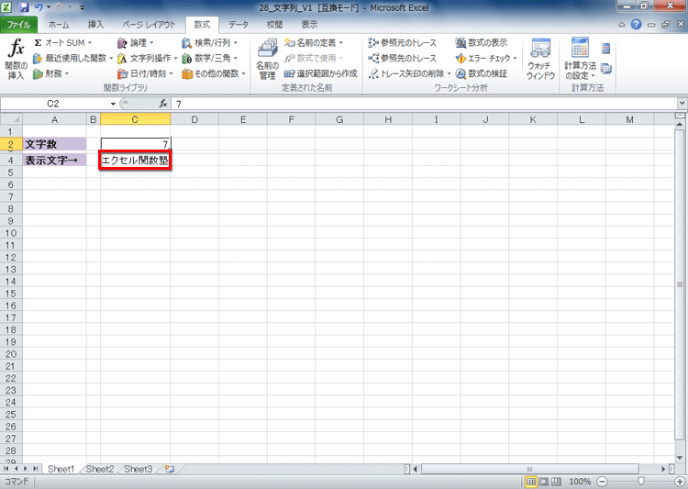This screenshot has height=489, width=688.
Task: Expand the formula bar with its chevron
Action: (682, 104)
